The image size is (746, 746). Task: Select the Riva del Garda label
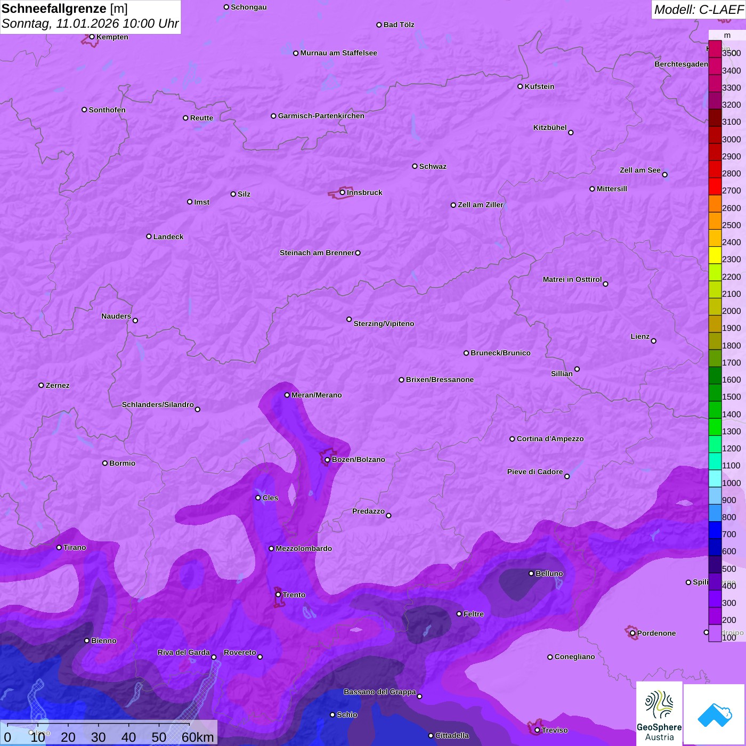(184, 652)
